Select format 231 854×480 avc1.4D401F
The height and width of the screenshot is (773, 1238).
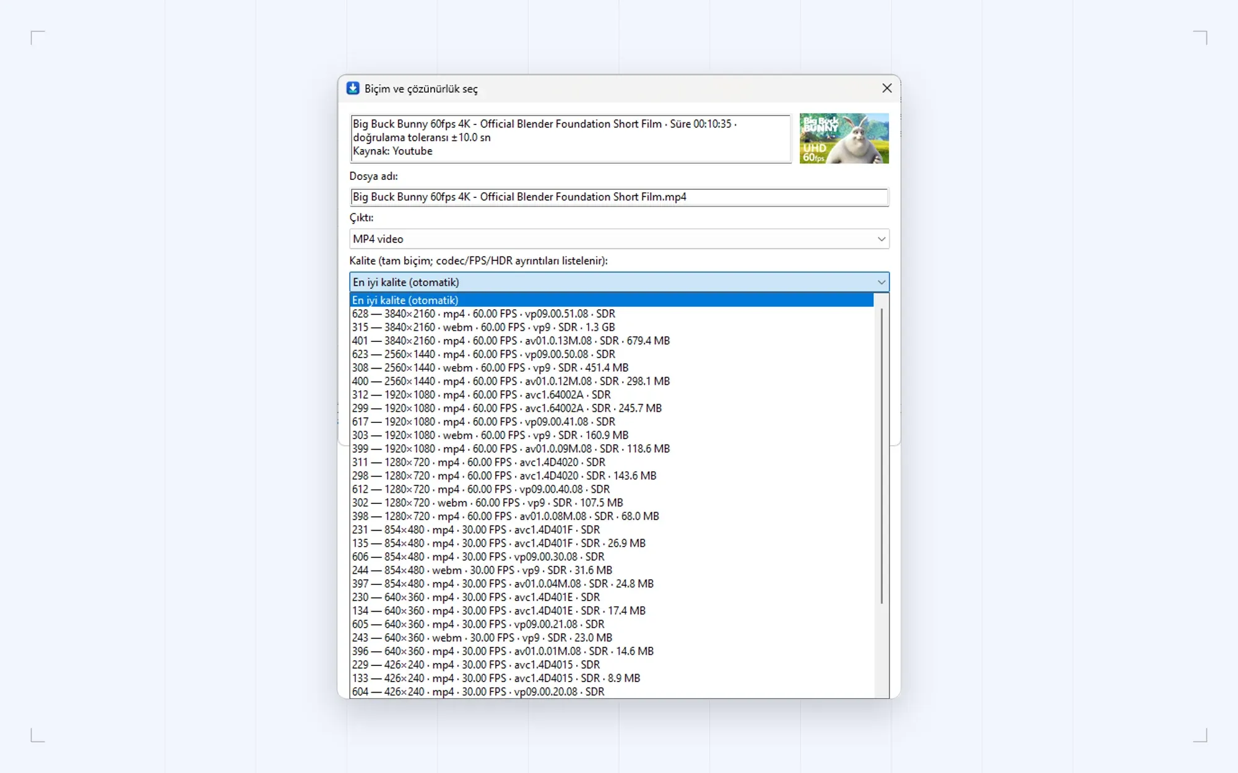click(612, 530)
